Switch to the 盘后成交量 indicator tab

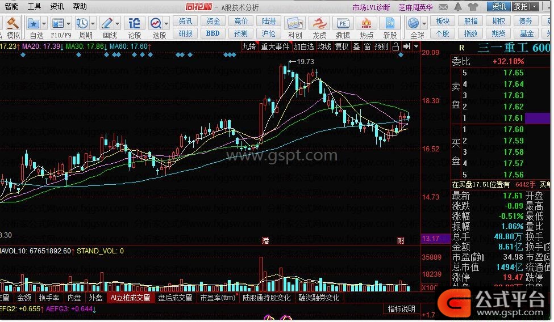pos(175,298)
